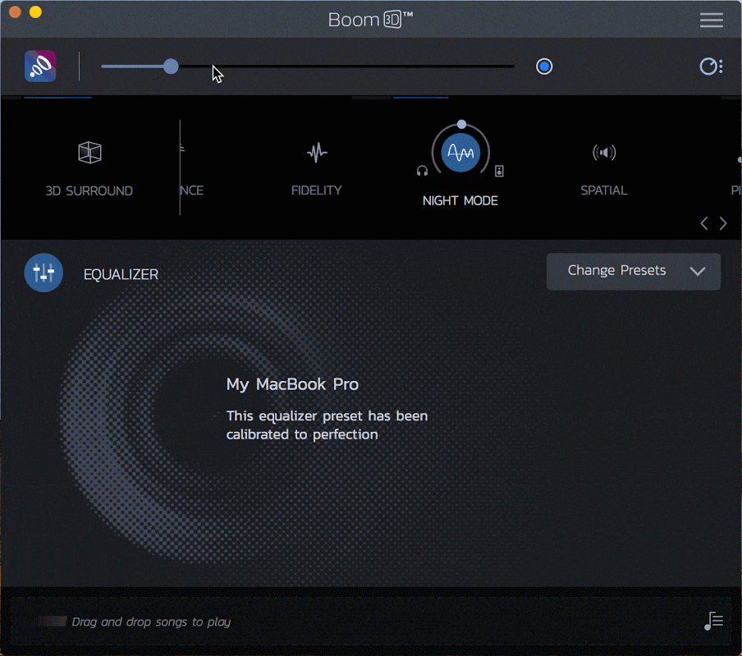Select the headphone output icon near Night Mode
The height and width of the screenshot is (656, 742).
pos(422,170)
